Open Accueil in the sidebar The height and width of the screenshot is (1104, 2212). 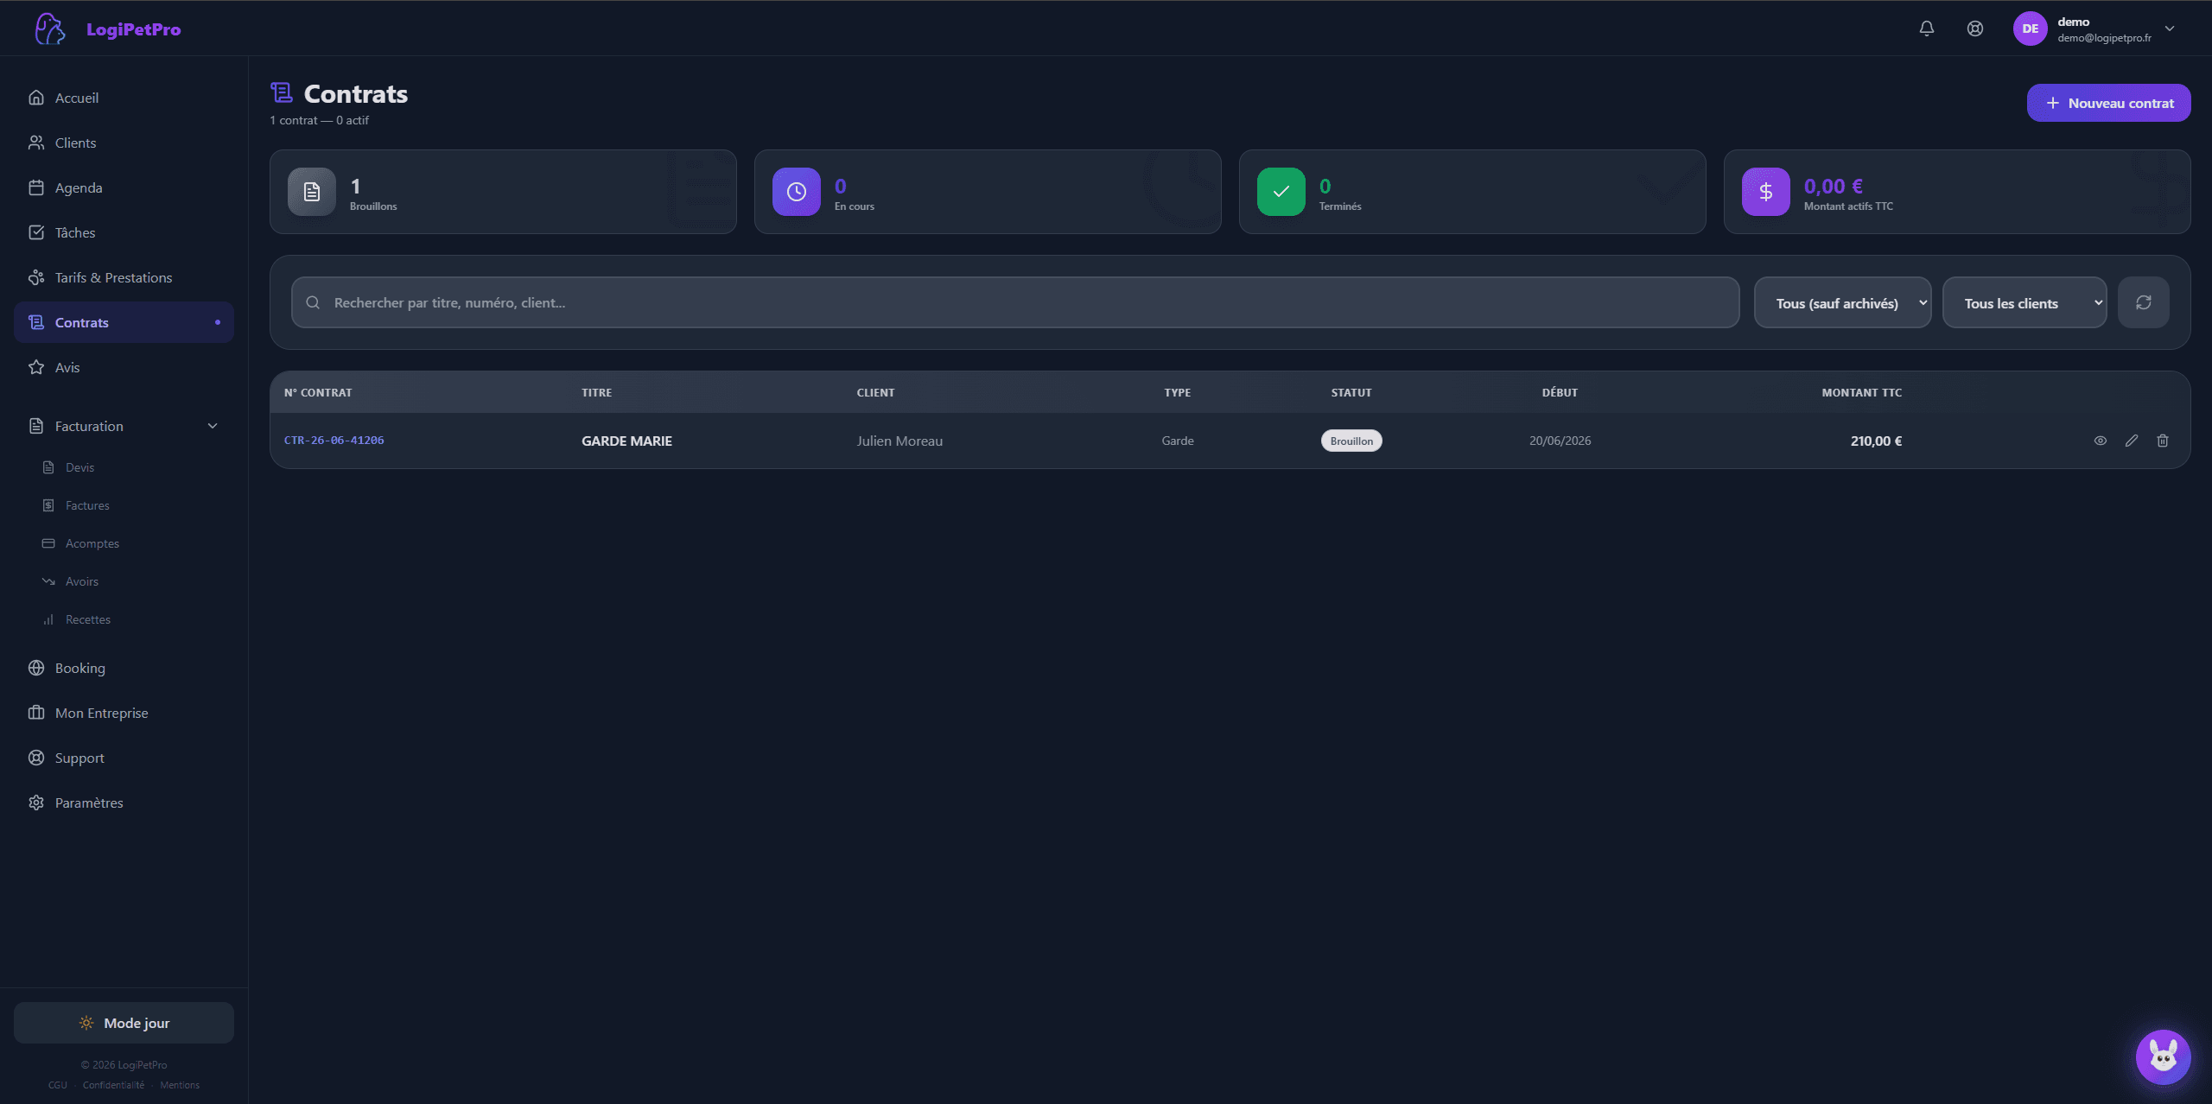tap(124, 98)
